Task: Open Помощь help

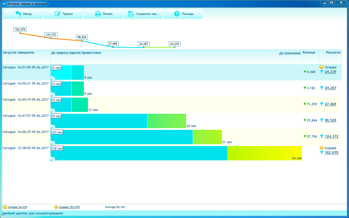Action: point(183,14)
